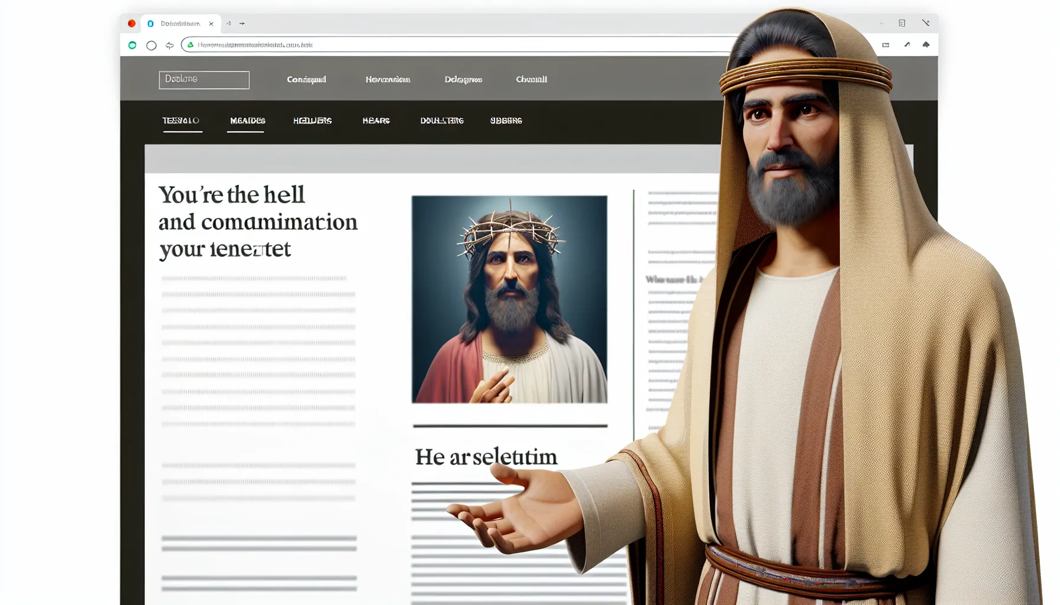Click the green reload circle icon
Image resolution: width=1060 pixels, height=605 pixels.
[131, 44]
